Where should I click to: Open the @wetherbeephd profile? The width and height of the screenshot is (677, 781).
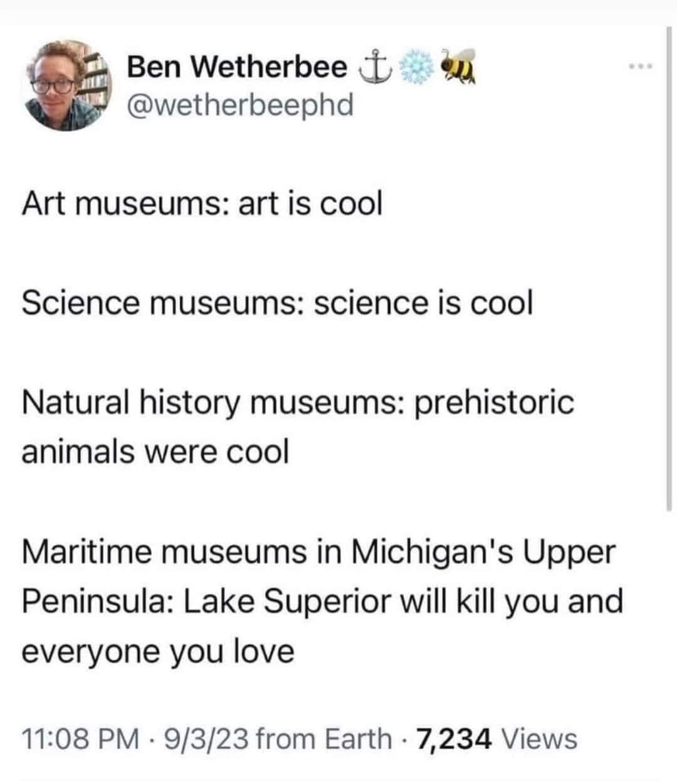point(241,107)
